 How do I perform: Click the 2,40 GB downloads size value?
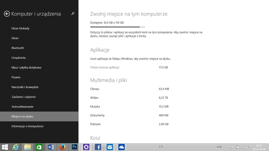coord(163,124)
